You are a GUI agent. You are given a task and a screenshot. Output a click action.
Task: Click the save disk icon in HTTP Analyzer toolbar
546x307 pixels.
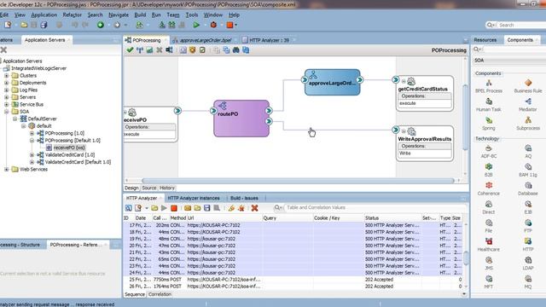(x=206, y=208)
